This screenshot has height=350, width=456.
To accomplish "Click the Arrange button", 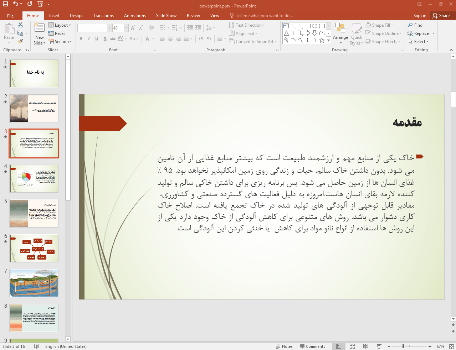I will click(x=340, y=34).
